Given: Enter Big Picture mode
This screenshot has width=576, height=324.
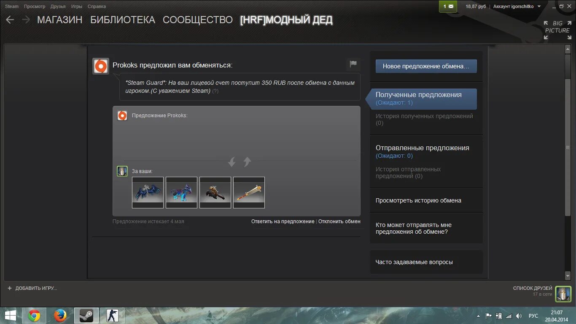Looking at the screenshot, I should click(x=557, y=30).
